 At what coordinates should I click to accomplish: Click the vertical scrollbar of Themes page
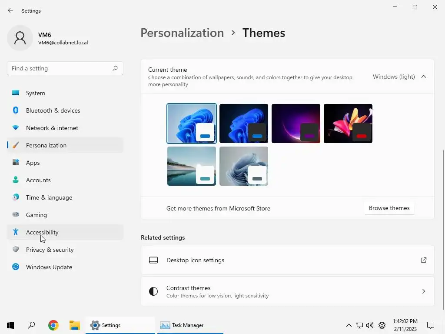[443, 230]
